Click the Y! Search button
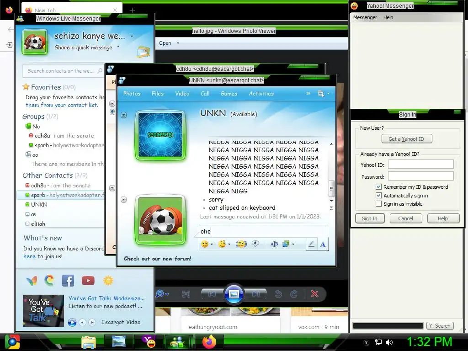The image size is (468, 351). point(440,326)
